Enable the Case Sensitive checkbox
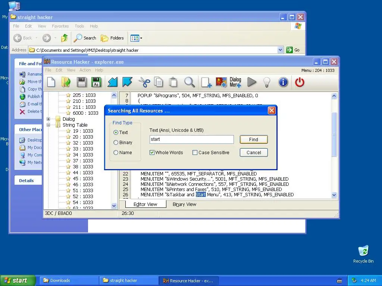Image resolution: width=382 pixels, height=286 pixels. pos(195,152)
